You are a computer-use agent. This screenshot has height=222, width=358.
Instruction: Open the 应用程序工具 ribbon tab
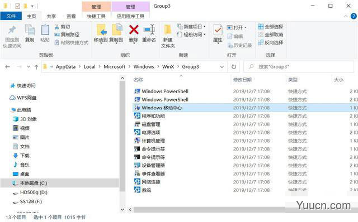click(130, 16)
